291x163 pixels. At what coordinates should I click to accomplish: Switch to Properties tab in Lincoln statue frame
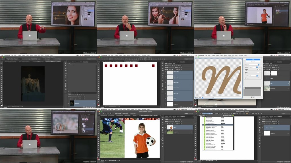click(x=85, y=62)
